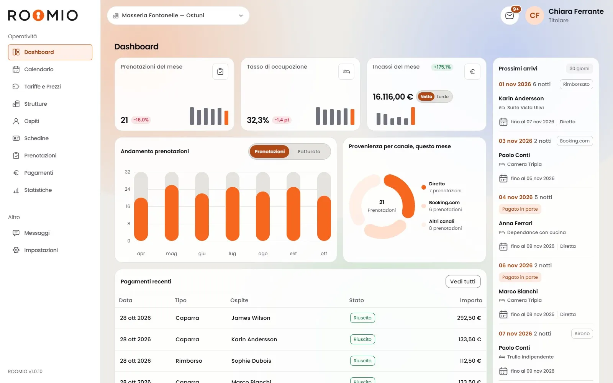Click the mag bar in the bookings chart

172,213
